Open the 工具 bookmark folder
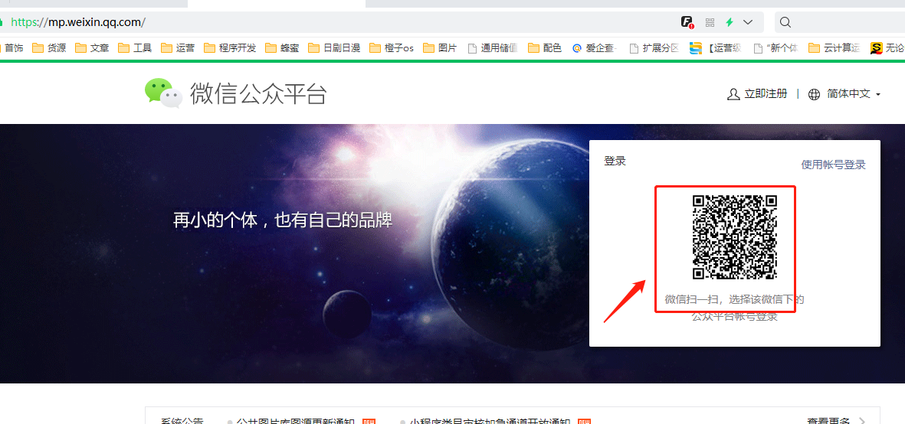This screenshot has height=424, width=905. tap(135, 47)
